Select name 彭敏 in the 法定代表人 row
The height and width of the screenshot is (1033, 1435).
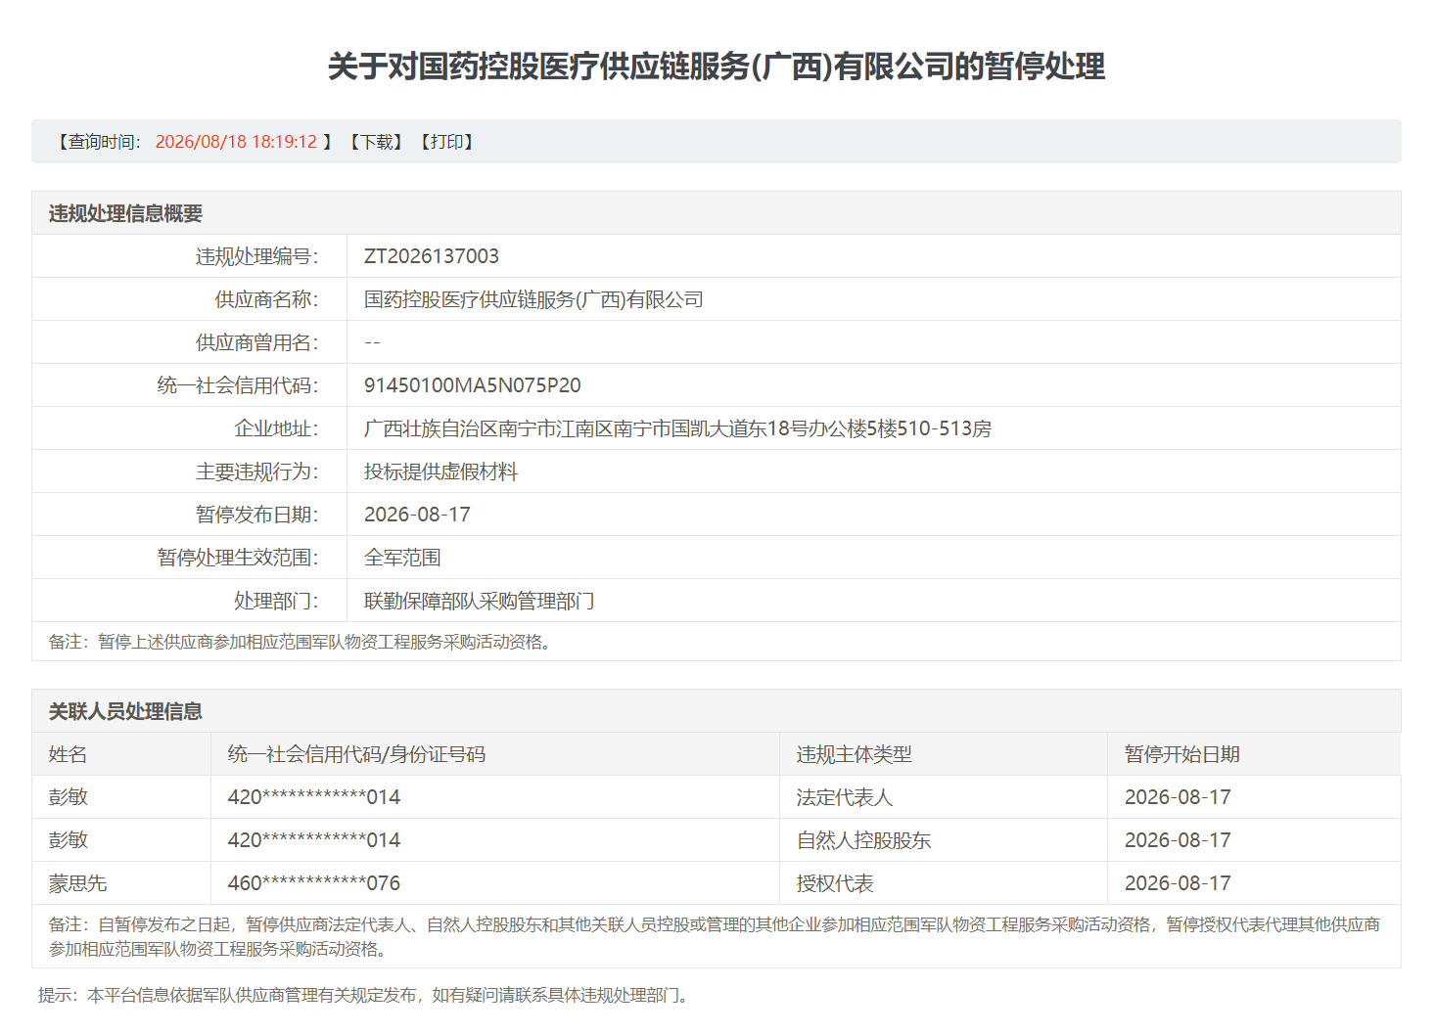coord(68,797)
